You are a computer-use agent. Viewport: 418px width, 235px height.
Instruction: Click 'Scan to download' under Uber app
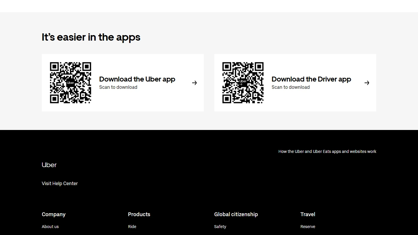pos(118,87)
